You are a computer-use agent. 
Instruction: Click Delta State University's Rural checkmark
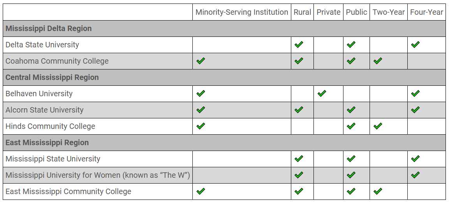coord(299,45)
